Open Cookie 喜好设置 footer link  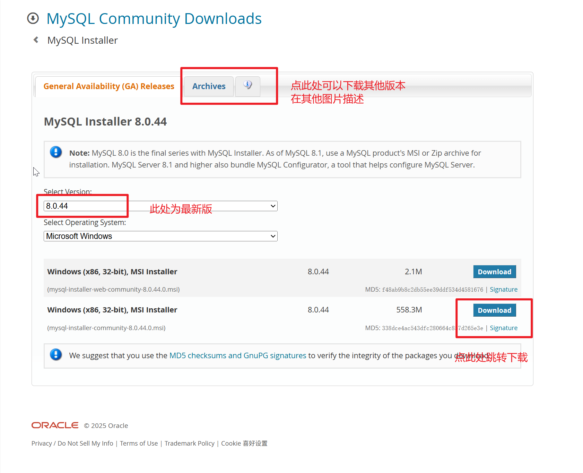point(244,443)
